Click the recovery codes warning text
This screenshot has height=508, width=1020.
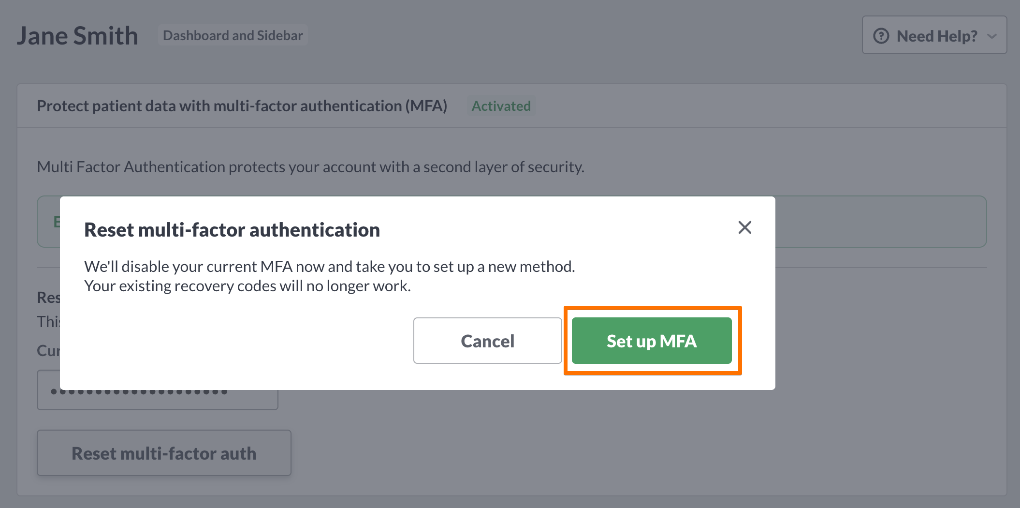coord(248,286)
